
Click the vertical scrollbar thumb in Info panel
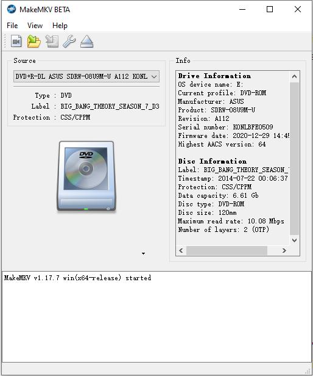tap(294, 159)
